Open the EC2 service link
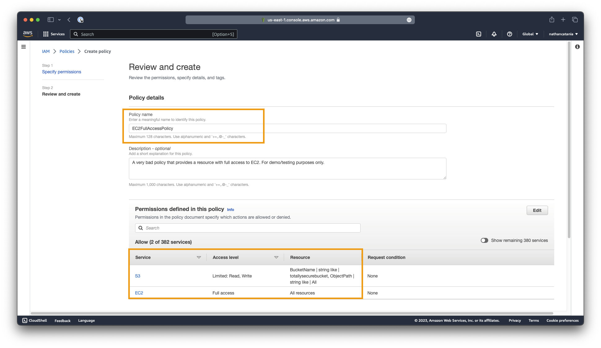The width and height of the screenshot is (601, 348). coord(139,293)
